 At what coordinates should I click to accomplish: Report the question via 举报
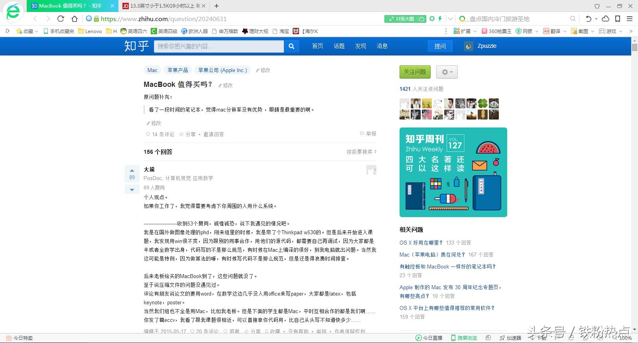pyautogui.click(x=368, y=133)
